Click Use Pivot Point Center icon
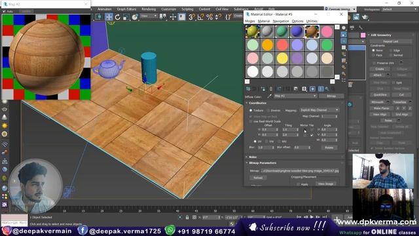Image resolution: width=419 pixels, height=236 pixels. point(163,17)
